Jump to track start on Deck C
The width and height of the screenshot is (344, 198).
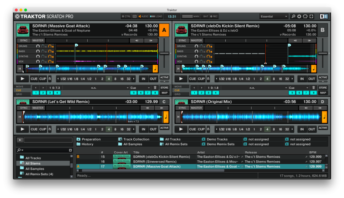[19, 117]
